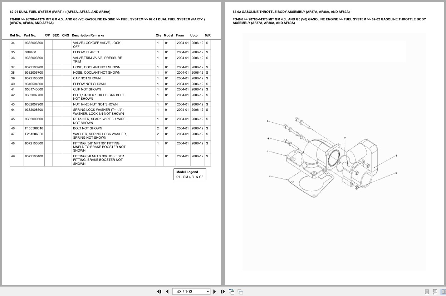Click the M/R column header
Screen dimensions: 446x296
pyautogui.click(x=208, y=35)
